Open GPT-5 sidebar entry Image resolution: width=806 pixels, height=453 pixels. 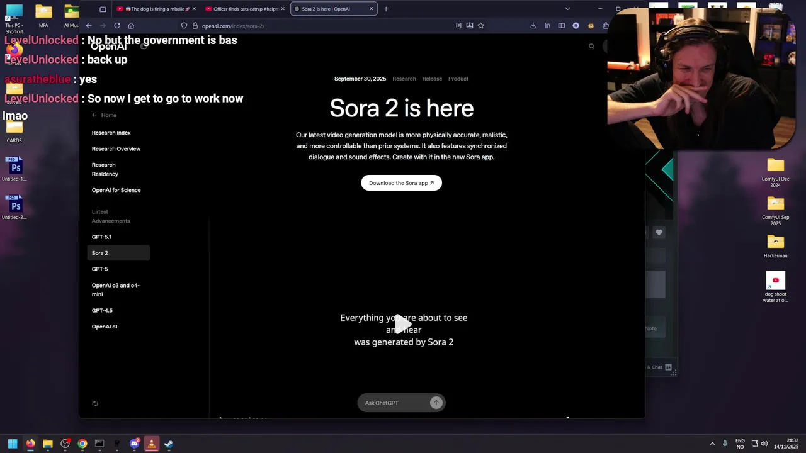[99, 269]
